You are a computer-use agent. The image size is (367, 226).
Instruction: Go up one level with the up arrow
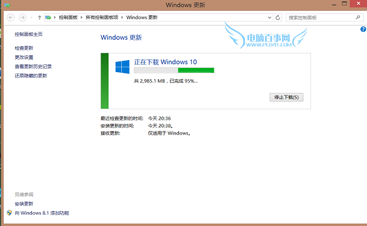[x=40, y=17]
